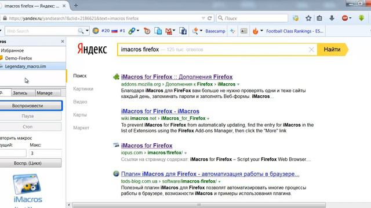
Task: Click the Russian flag rank icon
Action: [x=115, y=31]
